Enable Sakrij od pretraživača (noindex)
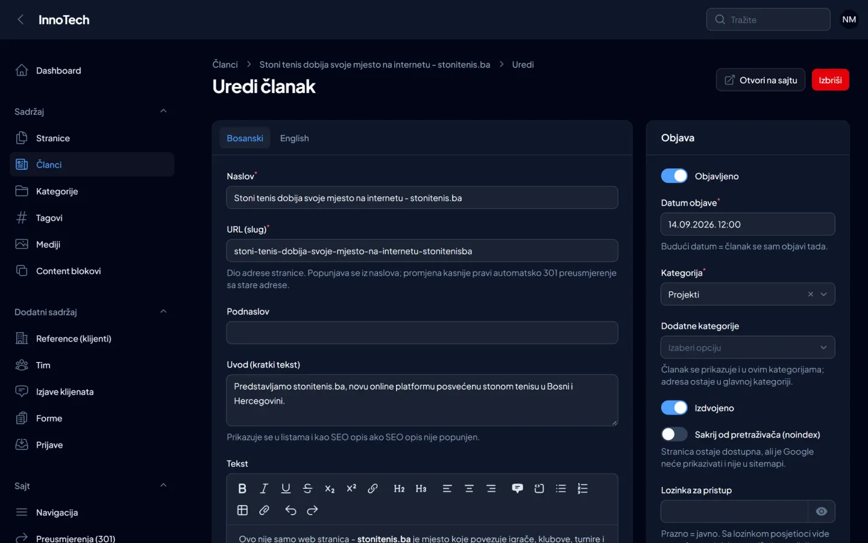Viewport: 868px width, 543px height. (674, 434)
